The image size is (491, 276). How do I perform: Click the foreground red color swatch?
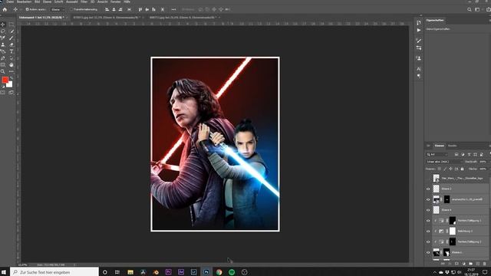coord(5,80)
